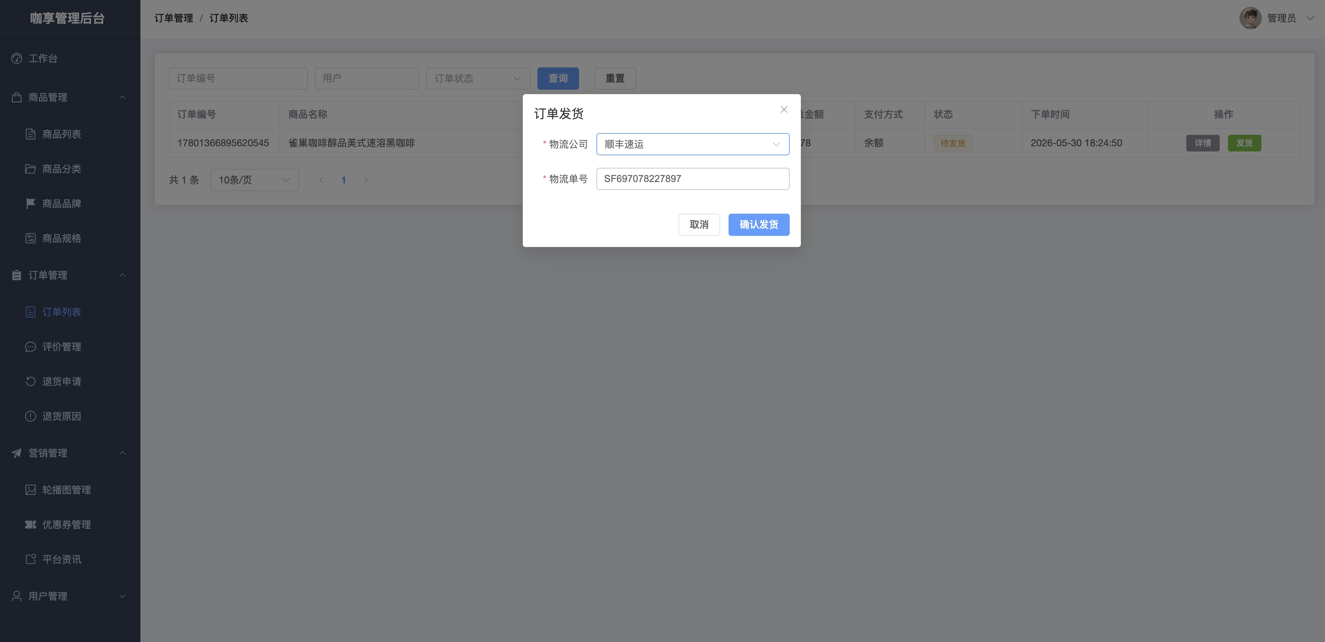Click the 订单管理 clipboard icon
The width and height of the screenshot is (1325, 642).
pos(16,275)
